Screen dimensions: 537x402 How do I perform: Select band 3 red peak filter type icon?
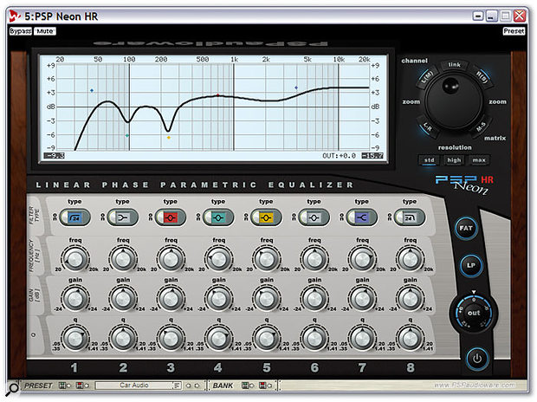tap(171, 217)
